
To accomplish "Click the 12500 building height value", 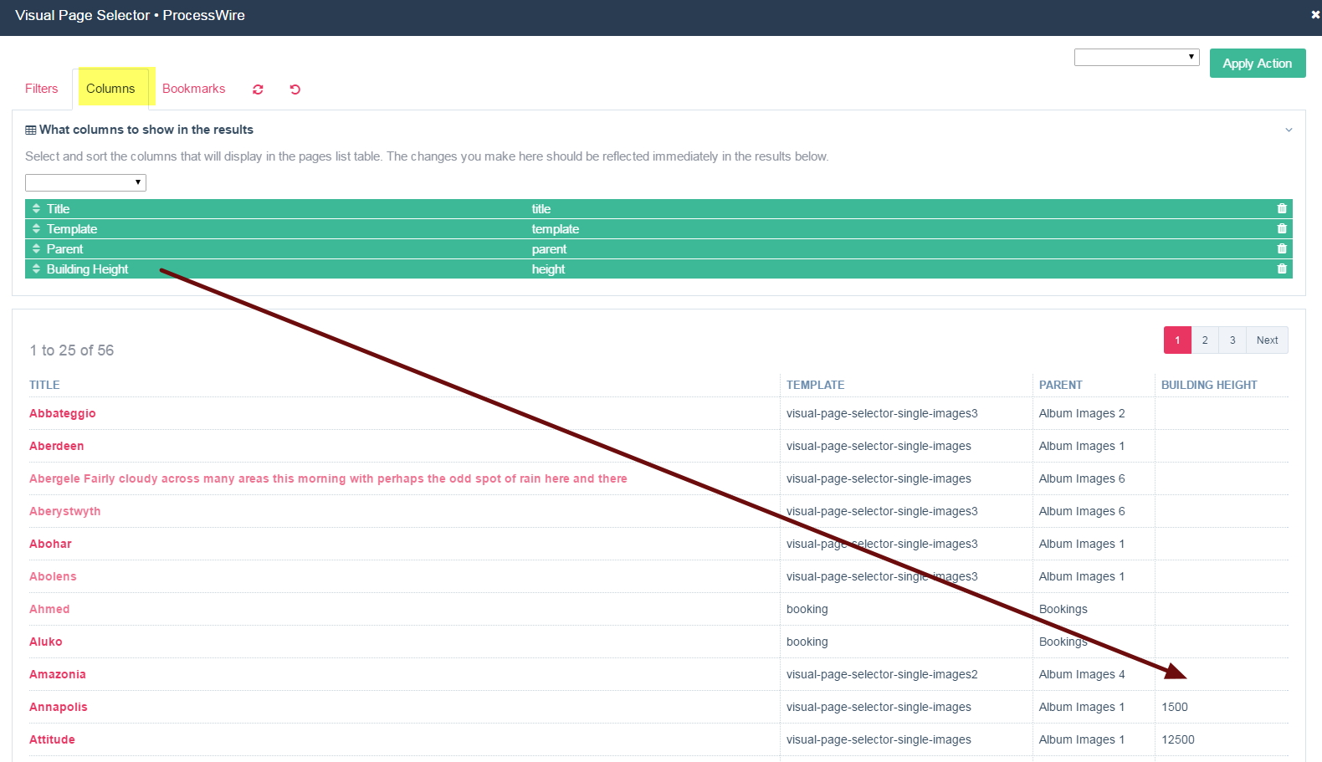I will 1178,739.
